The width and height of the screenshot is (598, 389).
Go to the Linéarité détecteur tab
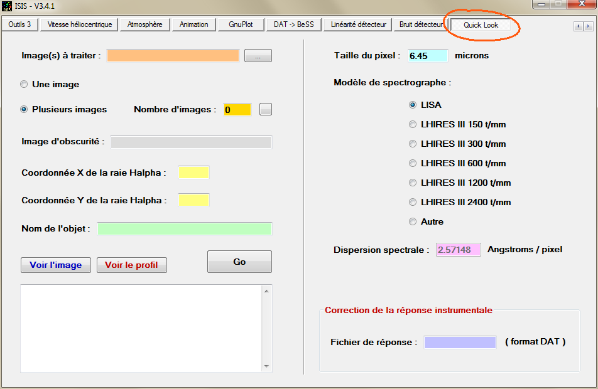[358, 24]
